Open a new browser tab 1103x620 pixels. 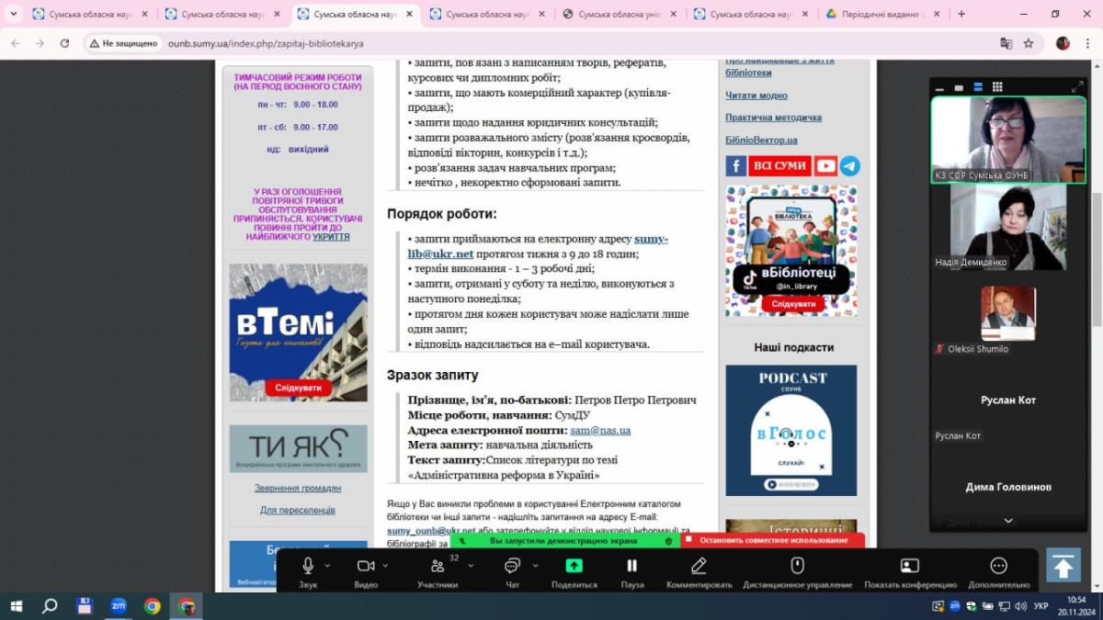coord(961,14)
